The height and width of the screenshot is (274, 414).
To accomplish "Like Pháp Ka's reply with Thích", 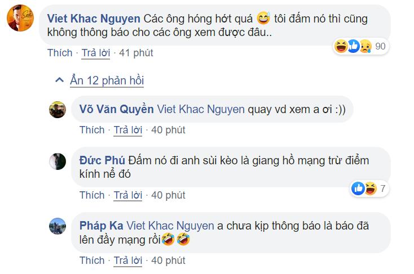I will click(92, 260).
